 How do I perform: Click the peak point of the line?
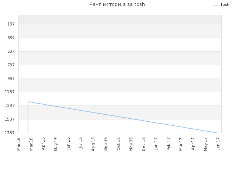28,102
